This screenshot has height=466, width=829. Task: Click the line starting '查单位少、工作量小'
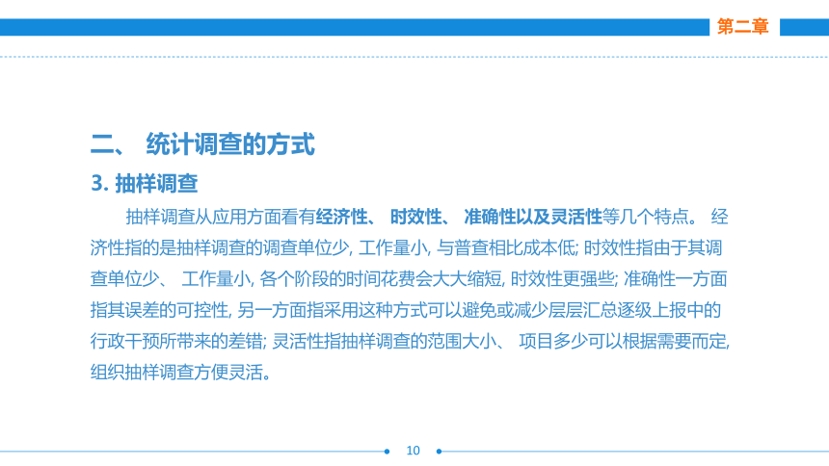409,279
